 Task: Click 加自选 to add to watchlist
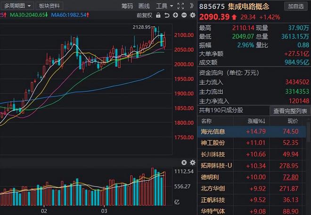pos(296,6)
